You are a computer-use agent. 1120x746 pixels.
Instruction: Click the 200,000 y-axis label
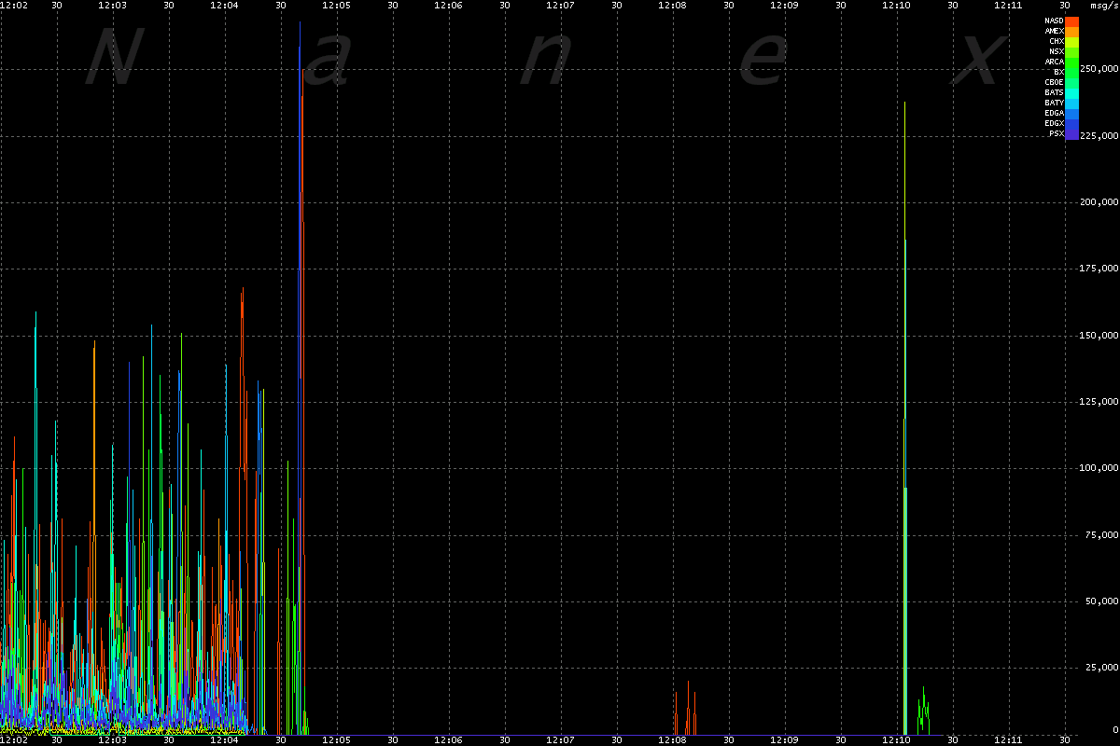1099,202
